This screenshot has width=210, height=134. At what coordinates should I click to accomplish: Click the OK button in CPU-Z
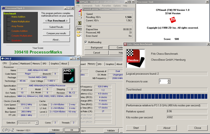coord(72,130)
